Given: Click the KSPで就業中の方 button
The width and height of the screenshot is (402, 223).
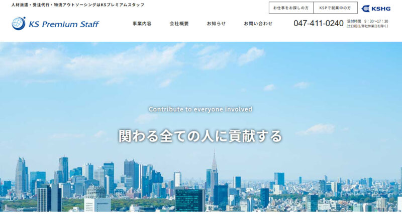Looking at the screenshot, I should (x=335, y=8).
